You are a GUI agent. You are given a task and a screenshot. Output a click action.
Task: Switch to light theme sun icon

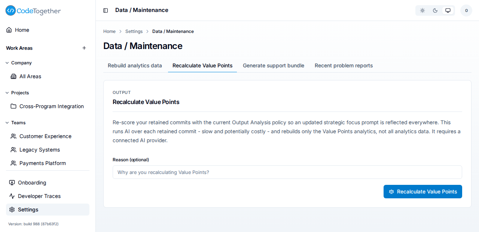pyautogui.click(x=422, y=10)
